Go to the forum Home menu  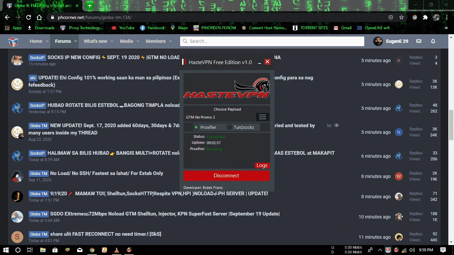click(x=36, y=41)
